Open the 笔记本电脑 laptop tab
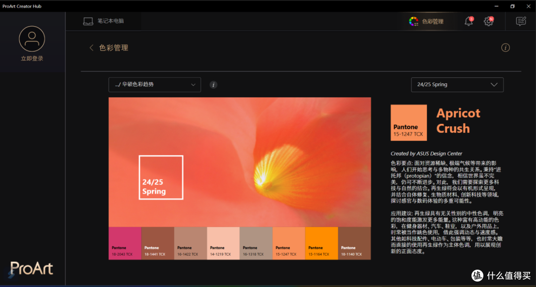536x287 pixels. click(104, 21)
